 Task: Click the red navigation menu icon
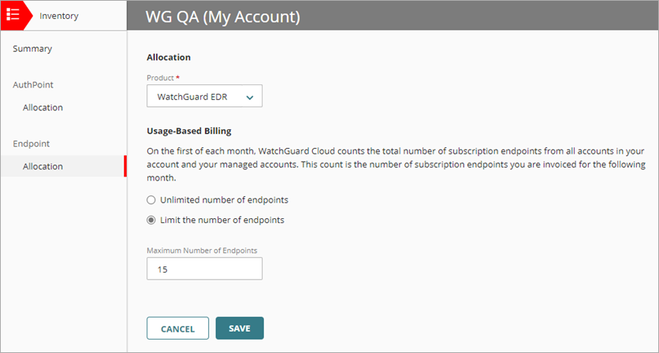click(13, 15)
